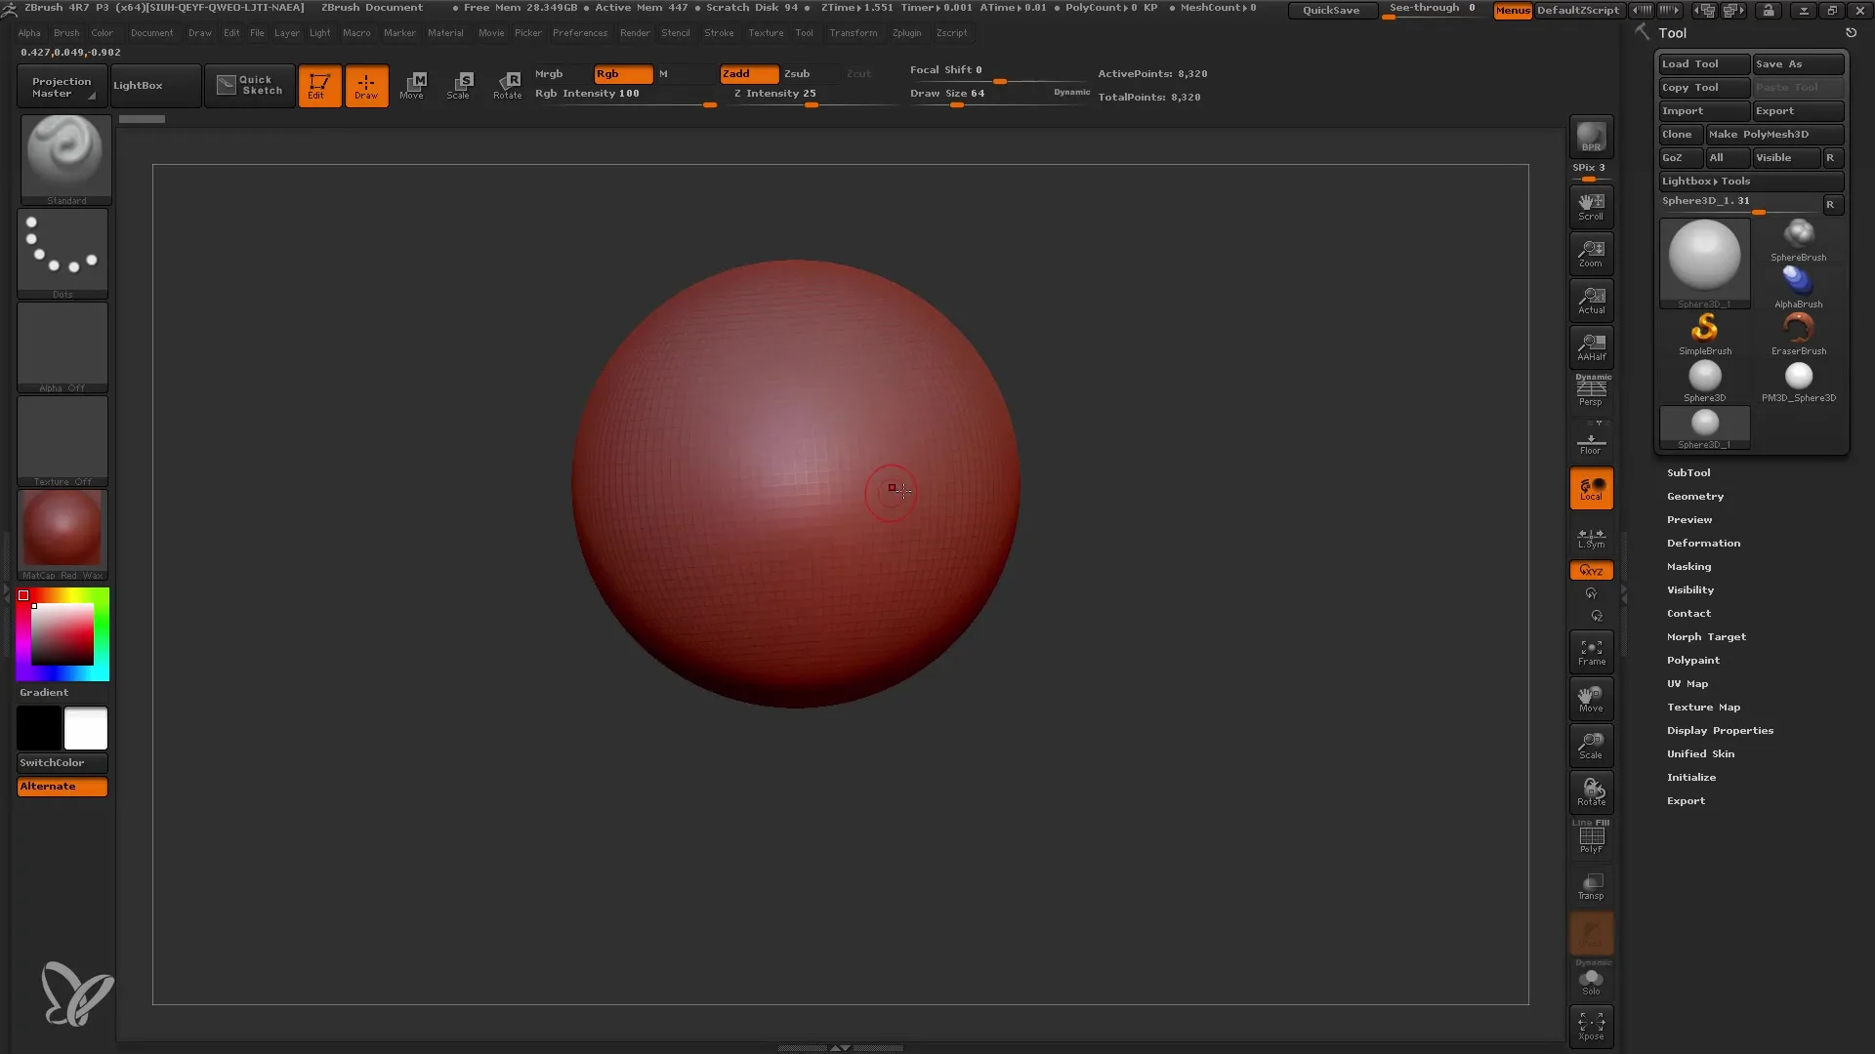
Task: Click the Load Tool button
Action: tap(1704, 64)
